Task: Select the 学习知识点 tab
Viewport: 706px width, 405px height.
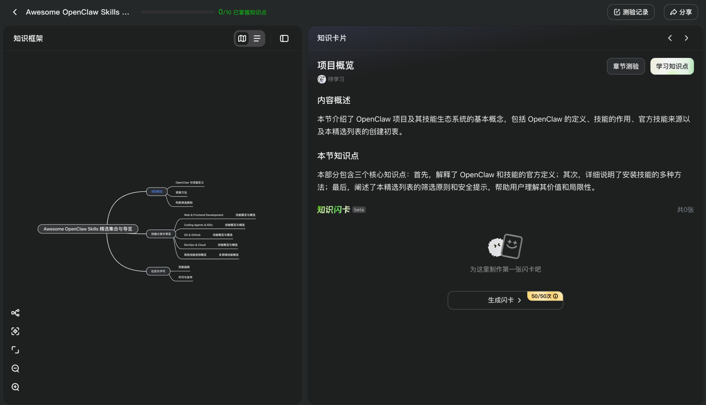Action: (672, 66)
